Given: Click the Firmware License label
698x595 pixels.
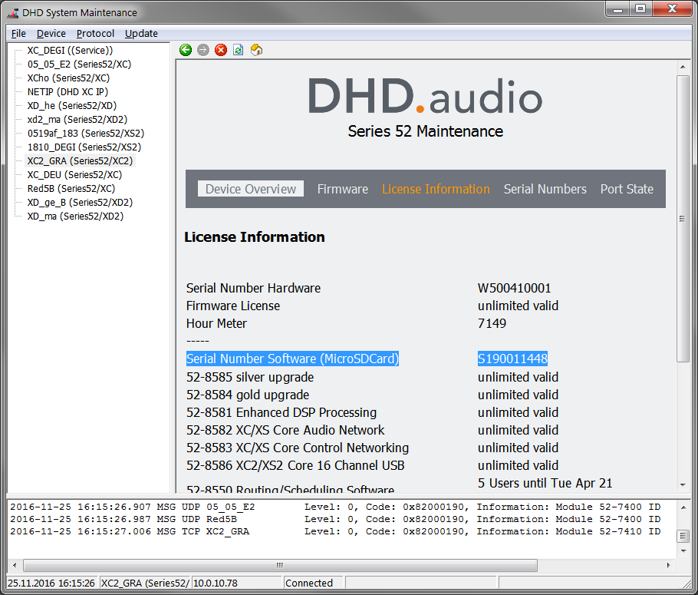Looking at the screenshot, I should coord(233,306).
